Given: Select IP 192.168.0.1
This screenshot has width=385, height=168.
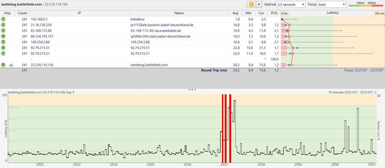Looking at the screenshot, I should click(x=39, y=19).
